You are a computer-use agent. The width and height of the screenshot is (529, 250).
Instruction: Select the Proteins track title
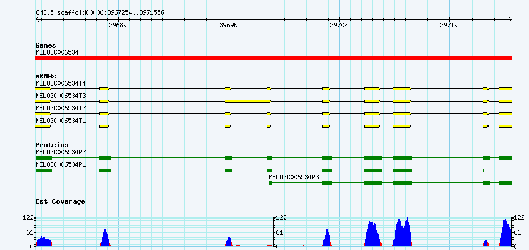52,145
